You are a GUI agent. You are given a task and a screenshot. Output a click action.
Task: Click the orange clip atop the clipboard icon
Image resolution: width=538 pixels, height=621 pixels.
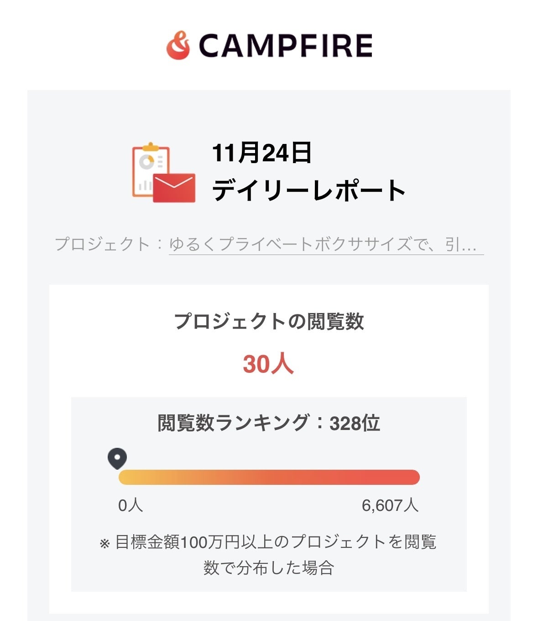(150, 147)
